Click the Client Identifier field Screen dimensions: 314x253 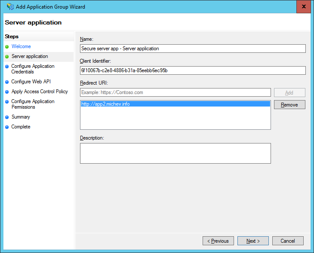[x=193, y=70]
